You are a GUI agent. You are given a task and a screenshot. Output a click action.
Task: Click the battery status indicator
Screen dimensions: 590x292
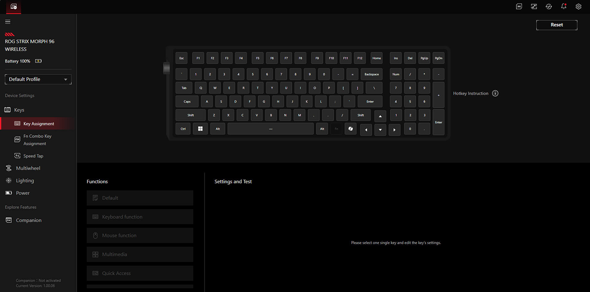point(38,60)
